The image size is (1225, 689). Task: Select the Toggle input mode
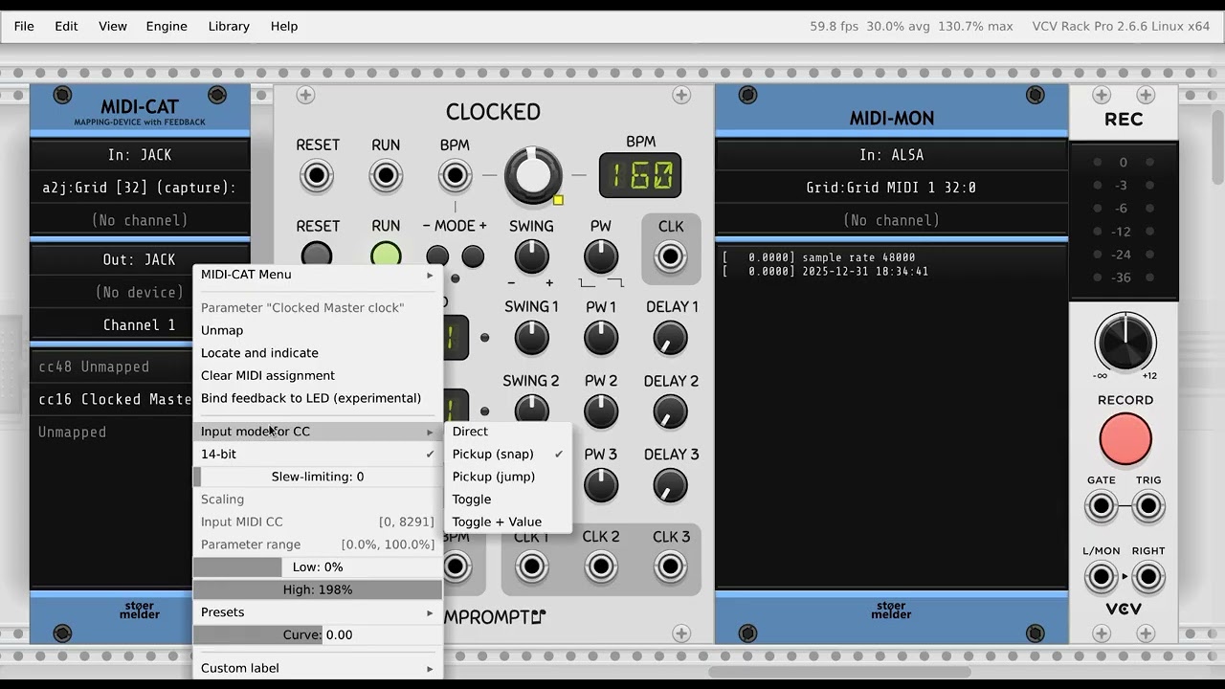(x=508, y=500)
